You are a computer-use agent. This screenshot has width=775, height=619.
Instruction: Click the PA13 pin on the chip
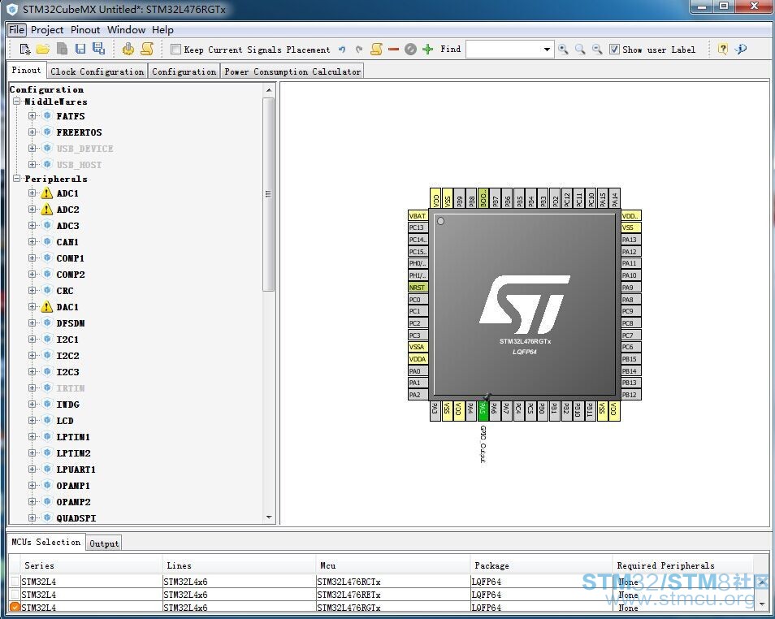click(631, 240)
